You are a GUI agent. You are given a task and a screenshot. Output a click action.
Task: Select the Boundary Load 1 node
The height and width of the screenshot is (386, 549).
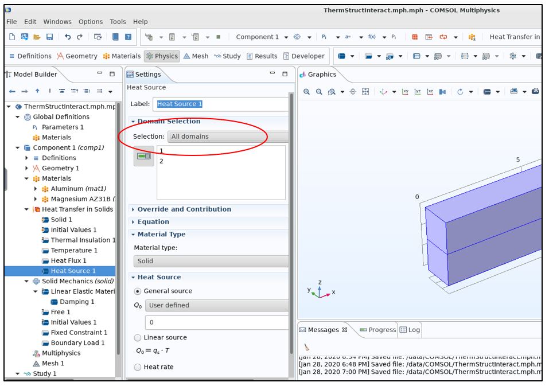click(77, 343)
